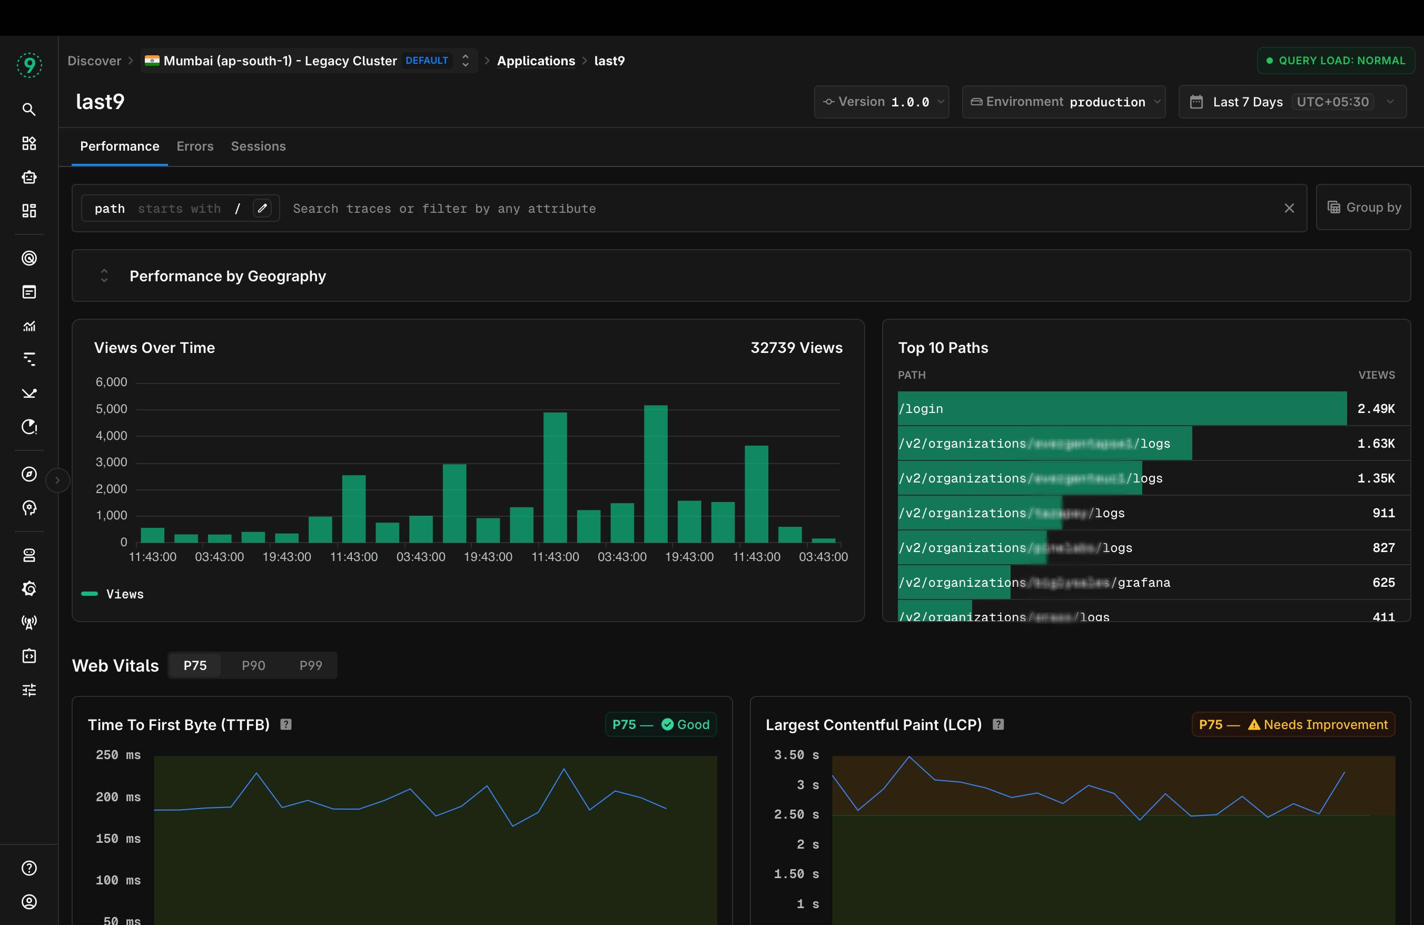Screen dimensions: 1424x925
Task: Open the antenna/broadcast icon near sidebar bottom
Action: [x=29, y=621]
